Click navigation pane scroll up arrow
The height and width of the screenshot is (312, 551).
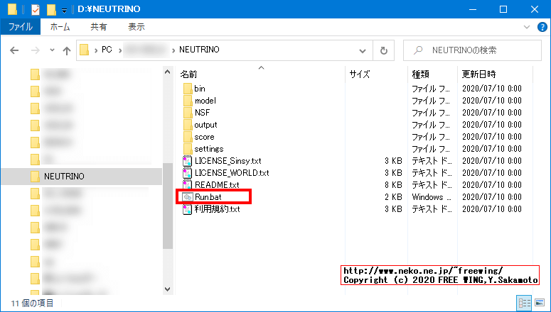coord(168,72)
